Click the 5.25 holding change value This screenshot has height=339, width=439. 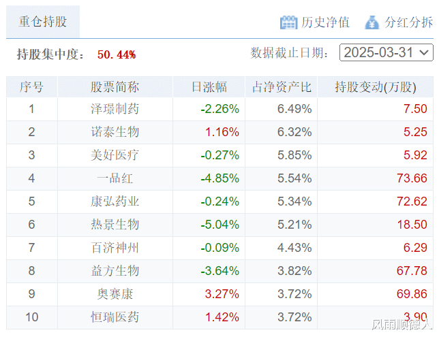(415, 132)
